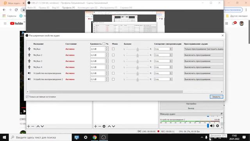Click the microphone icon of Mic/Aux row

(x=29, y=49)
